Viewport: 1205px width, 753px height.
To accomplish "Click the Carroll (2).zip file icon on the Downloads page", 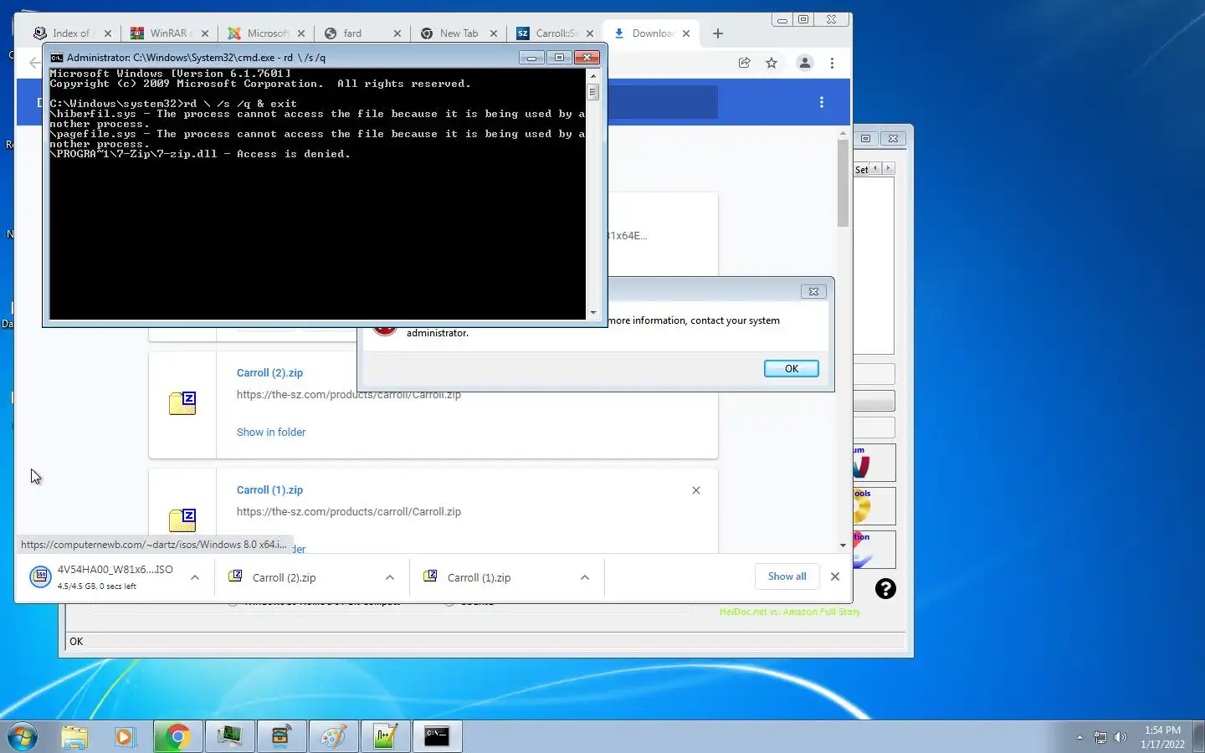I will click(182, 403).
